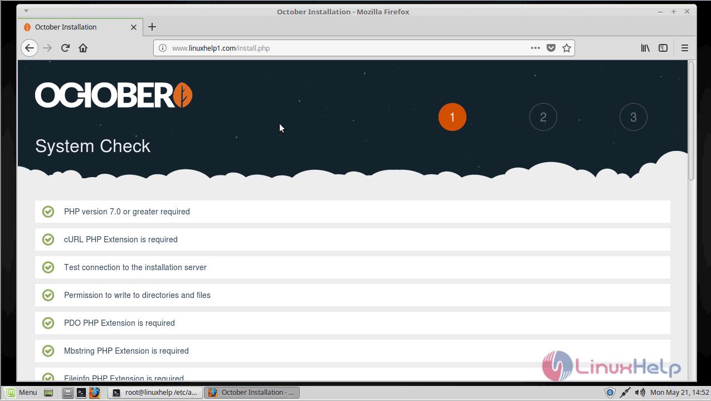Save this page to Pocket
The image size is (711, 401).
(551, 48)
